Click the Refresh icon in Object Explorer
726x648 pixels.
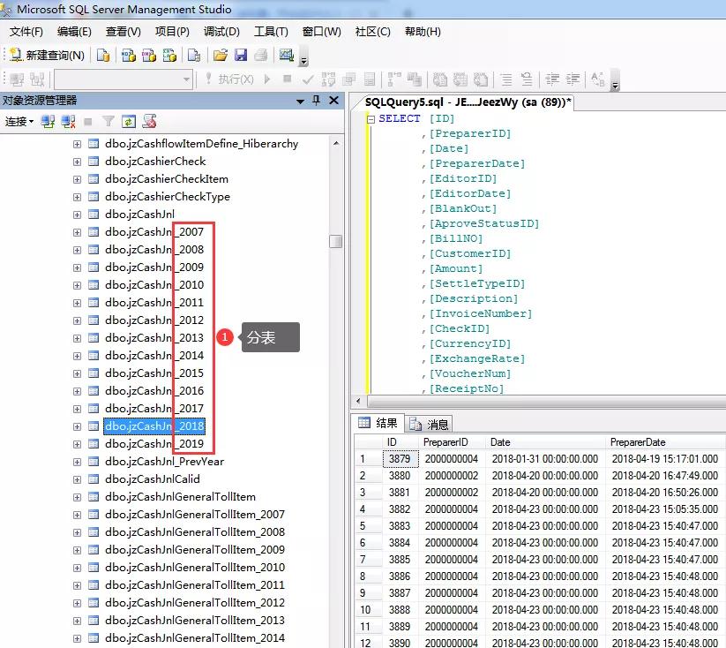(x=129, y=122)
